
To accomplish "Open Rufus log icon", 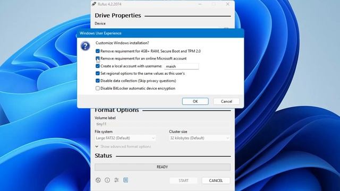I will tap(126, 180).
